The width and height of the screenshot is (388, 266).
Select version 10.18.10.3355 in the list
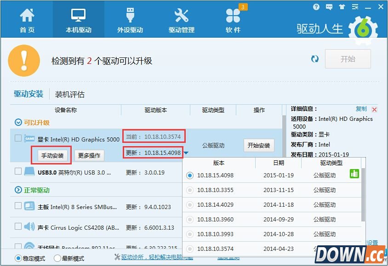tap(189, 190)
